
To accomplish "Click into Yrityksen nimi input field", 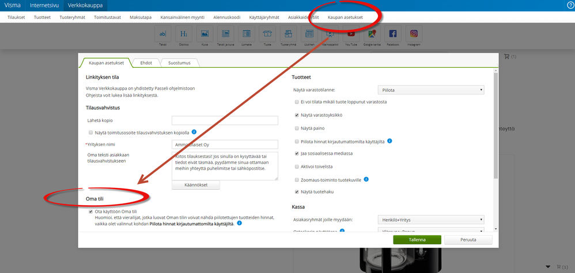I will coord(225,144).
